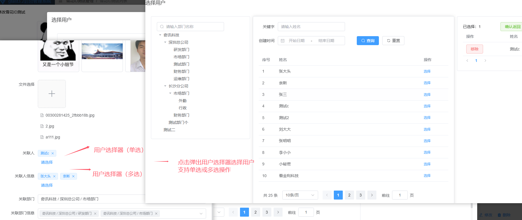The width and height of the screenshot is (522, 220).
Task: Remove the 张大头 tag via its x icon
Action: pyautogui.click(x=54, y=176)
